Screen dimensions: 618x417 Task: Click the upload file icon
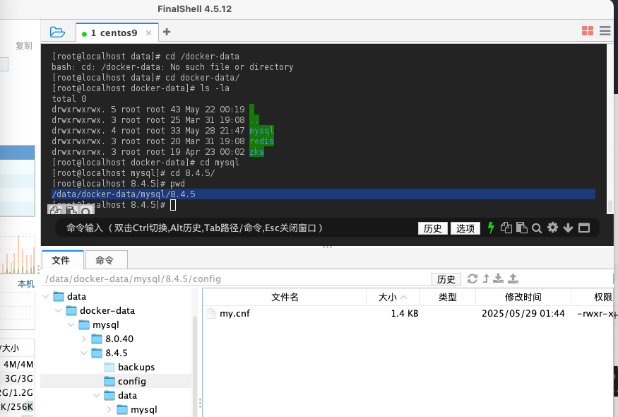coord(513,278)
